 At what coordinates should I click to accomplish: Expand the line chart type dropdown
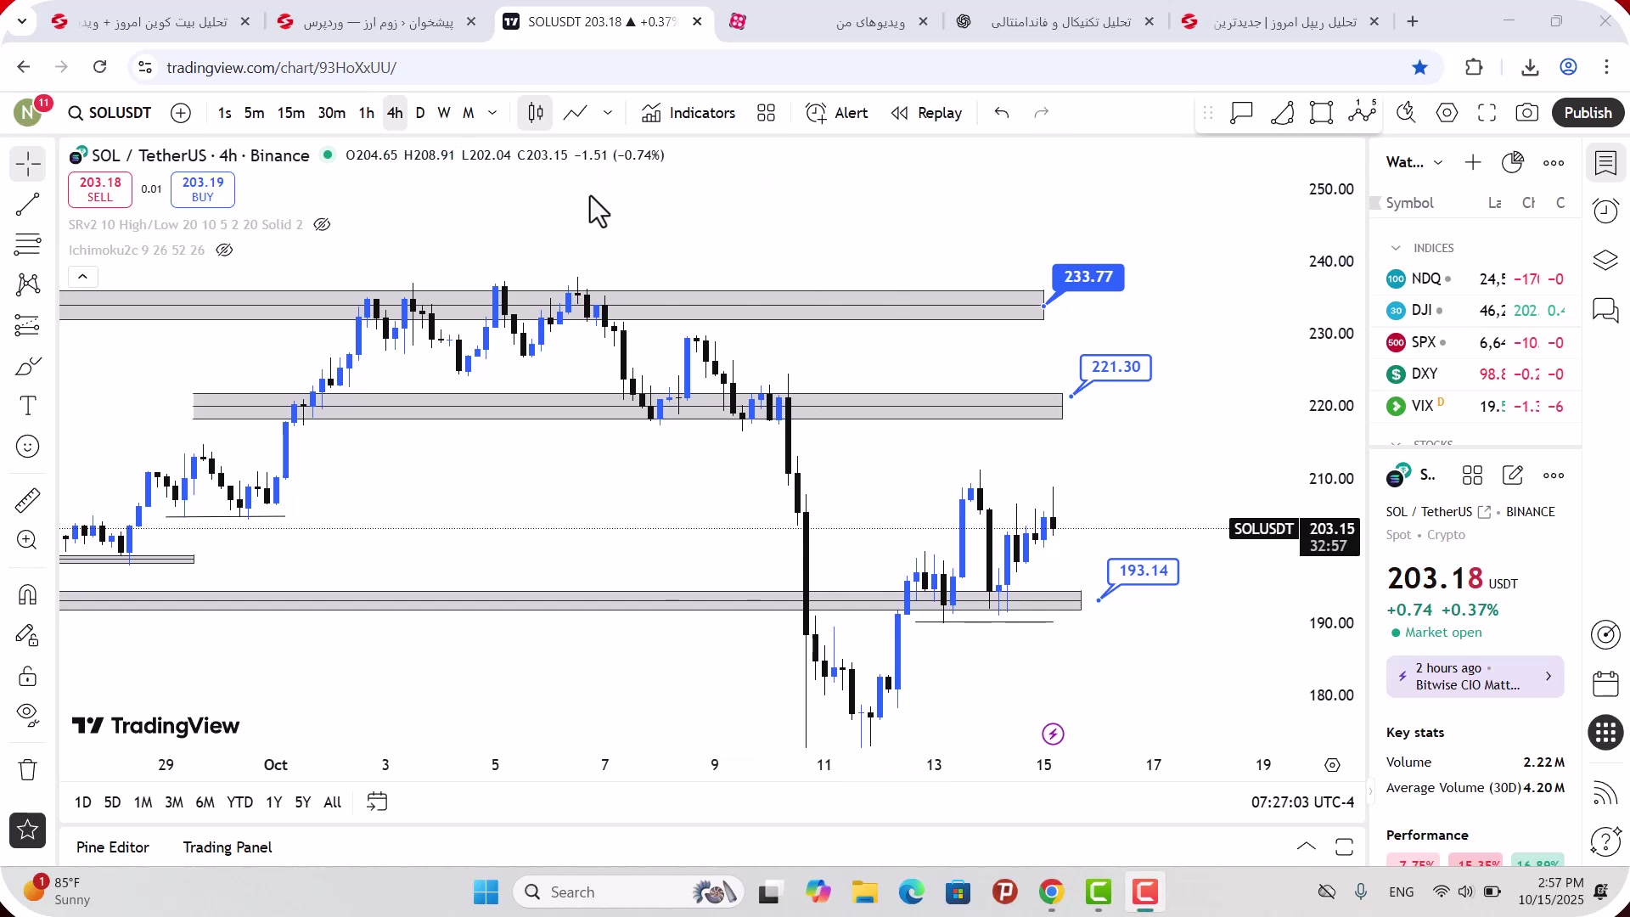(x=608, y=113)
